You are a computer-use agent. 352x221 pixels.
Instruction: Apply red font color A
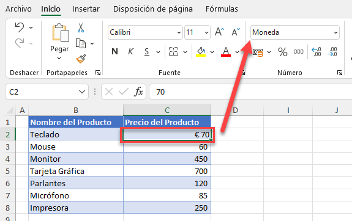point(226,52)
